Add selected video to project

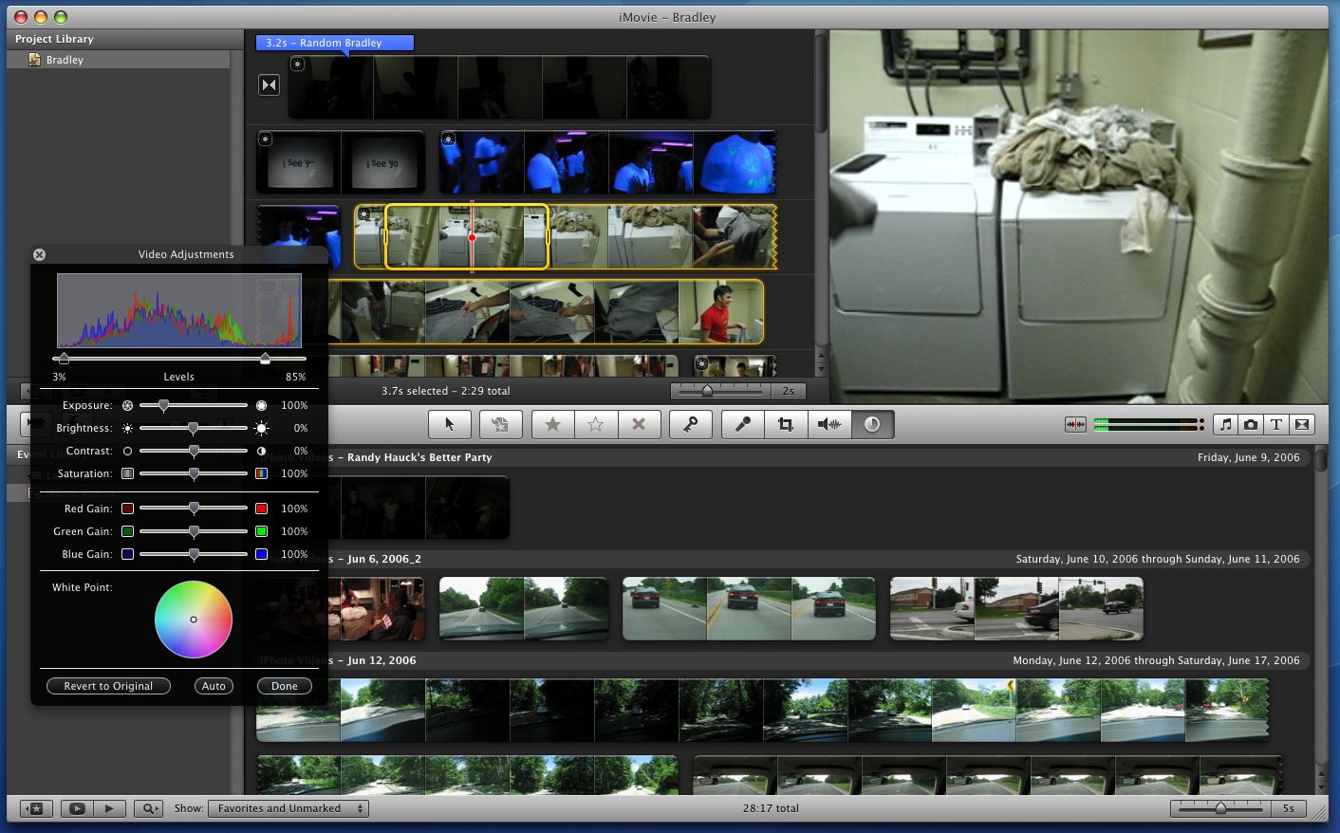500,424
